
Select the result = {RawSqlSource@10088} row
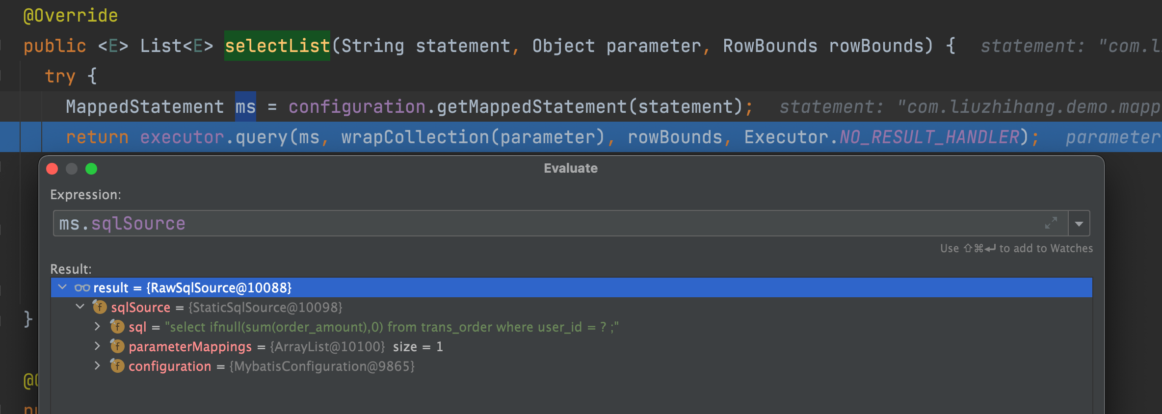571,287
